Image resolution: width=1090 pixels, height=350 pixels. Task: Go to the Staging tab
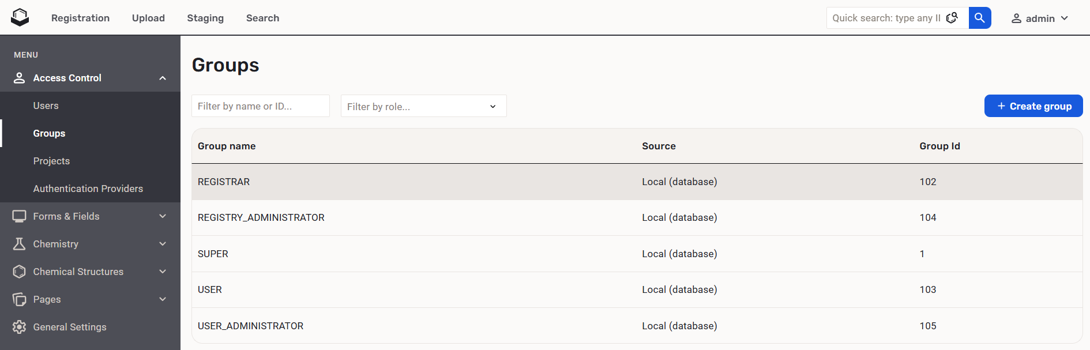pyautogui.click(x=205, y=18)
